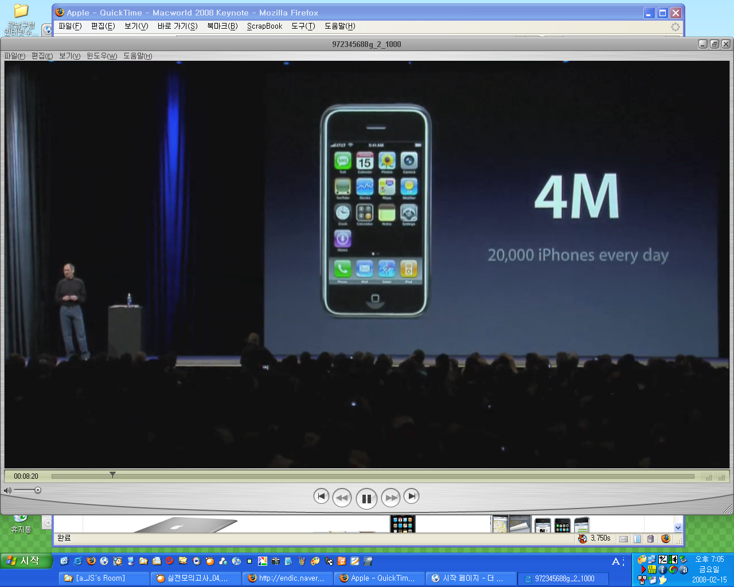Image resolution: width=734 pixels, height=587 pixels.
Task: Mute audio using the speaker icon
Action: pyautogui.click(x=7, y=491)
